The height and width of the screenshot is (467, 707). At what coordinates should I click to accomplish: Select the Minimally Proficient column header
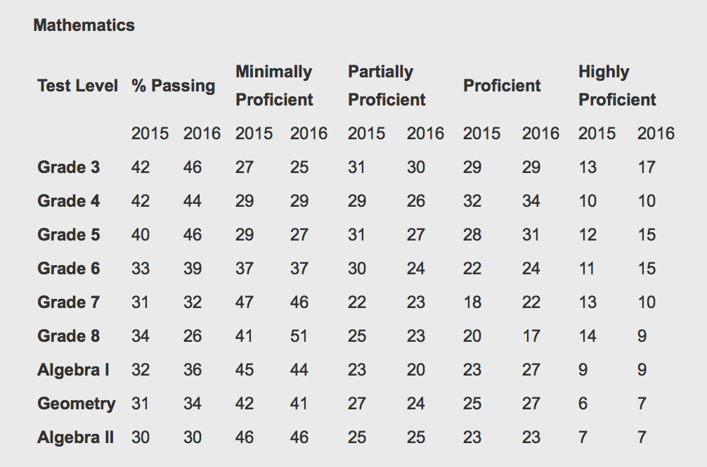[x=274, y=85]
